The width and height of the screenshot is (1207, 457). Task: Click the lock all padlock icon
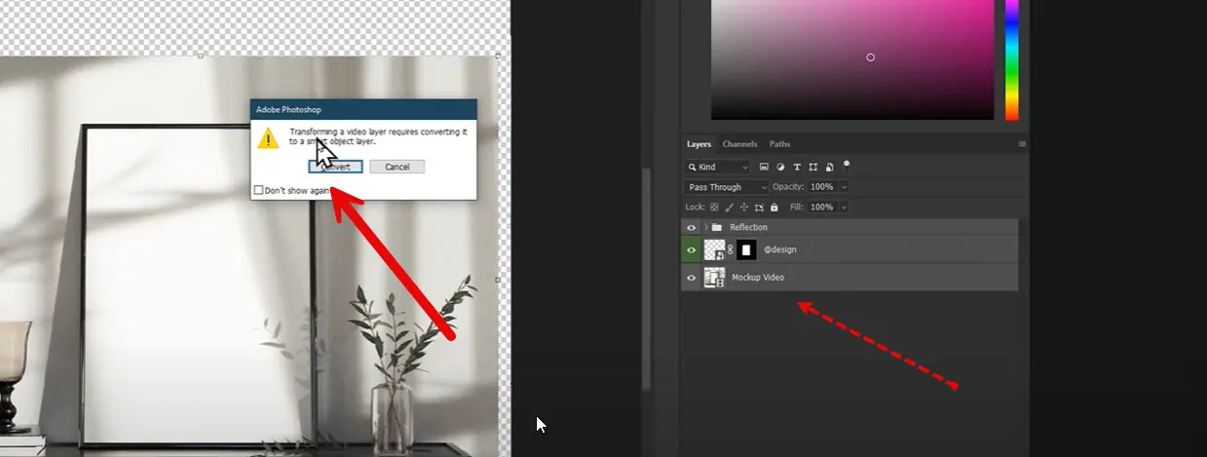774,208
